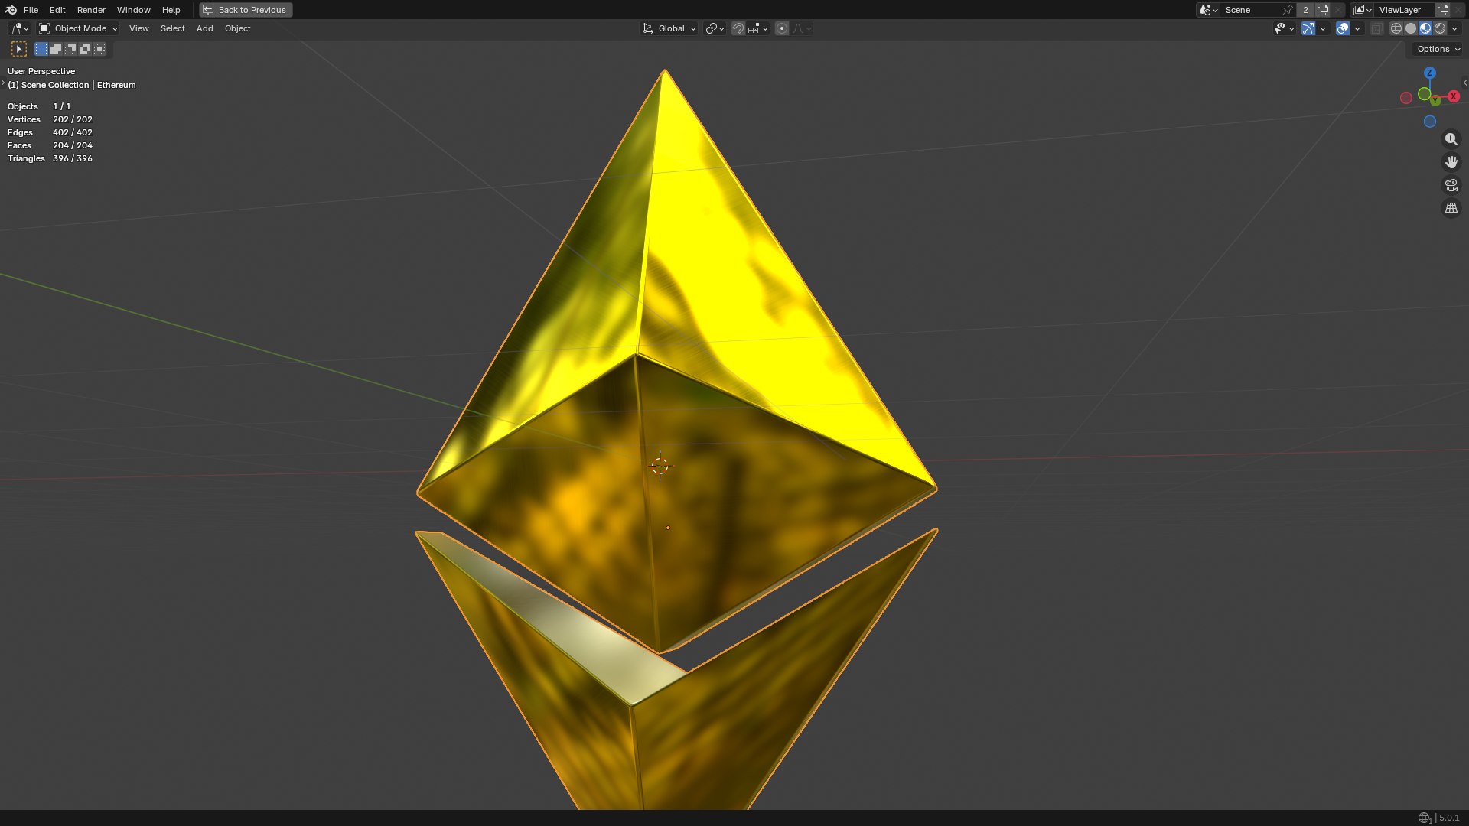
Task: Click the Z axis on navigation gizmo
Action: 1429,73
